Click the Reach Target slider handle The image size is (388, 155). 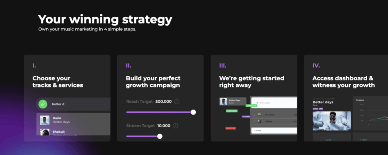click(x=193, y=112)
